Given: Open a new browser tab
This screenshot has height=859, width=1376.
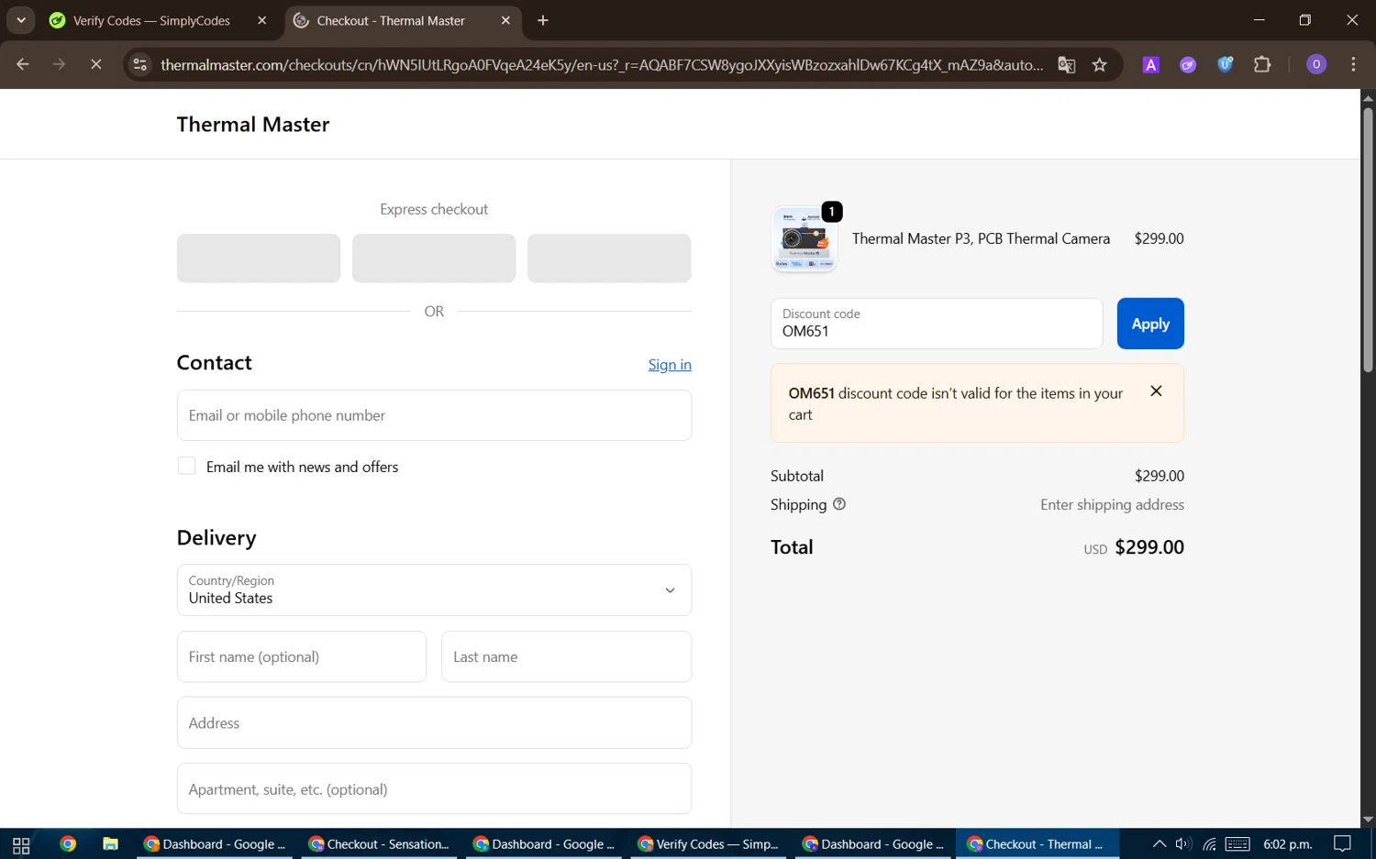Looking at the screenshot, I should (x=543, y=20).
